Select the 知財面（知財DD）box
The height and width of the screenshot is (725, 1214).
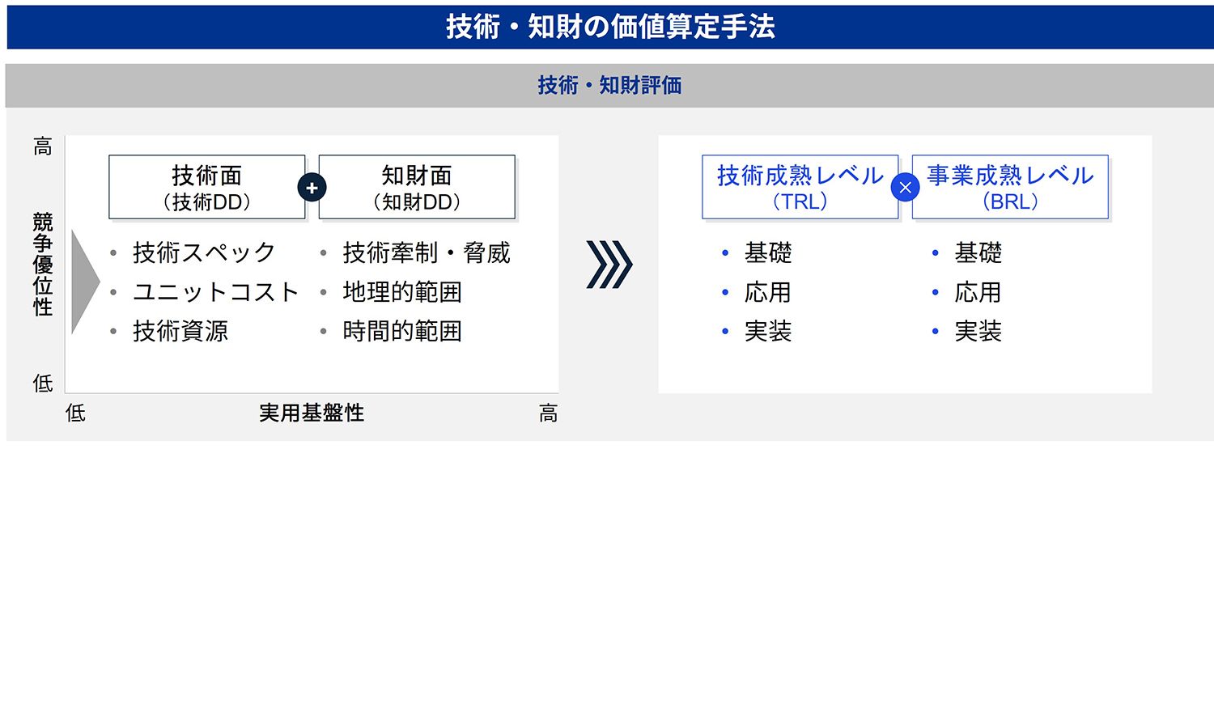(417, 187)
